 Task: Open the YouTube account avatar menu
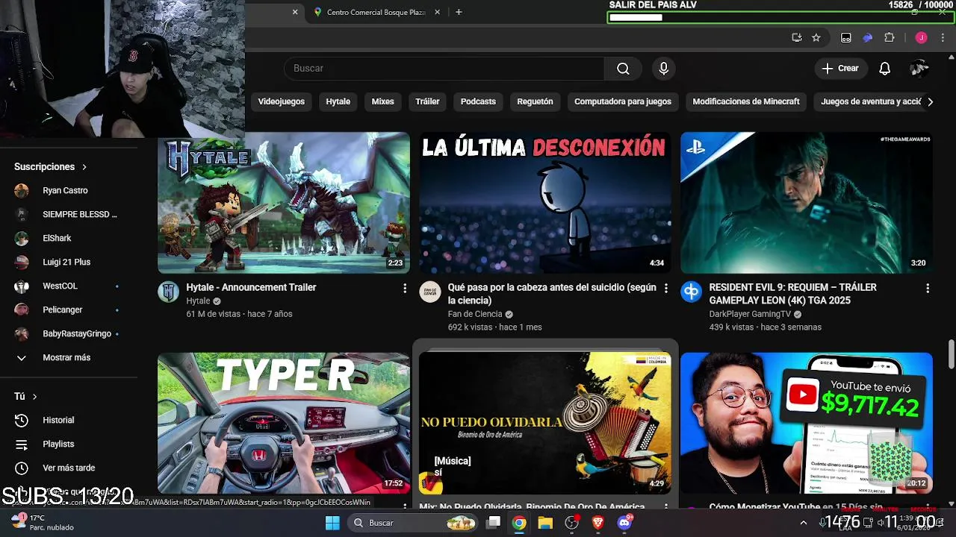pyautogui.click(x=919, y=69)
